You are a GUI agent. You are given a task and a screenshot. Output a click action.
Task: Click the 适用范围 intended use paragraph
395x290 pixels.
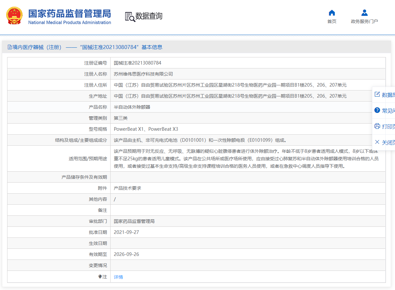click(246, 159)
